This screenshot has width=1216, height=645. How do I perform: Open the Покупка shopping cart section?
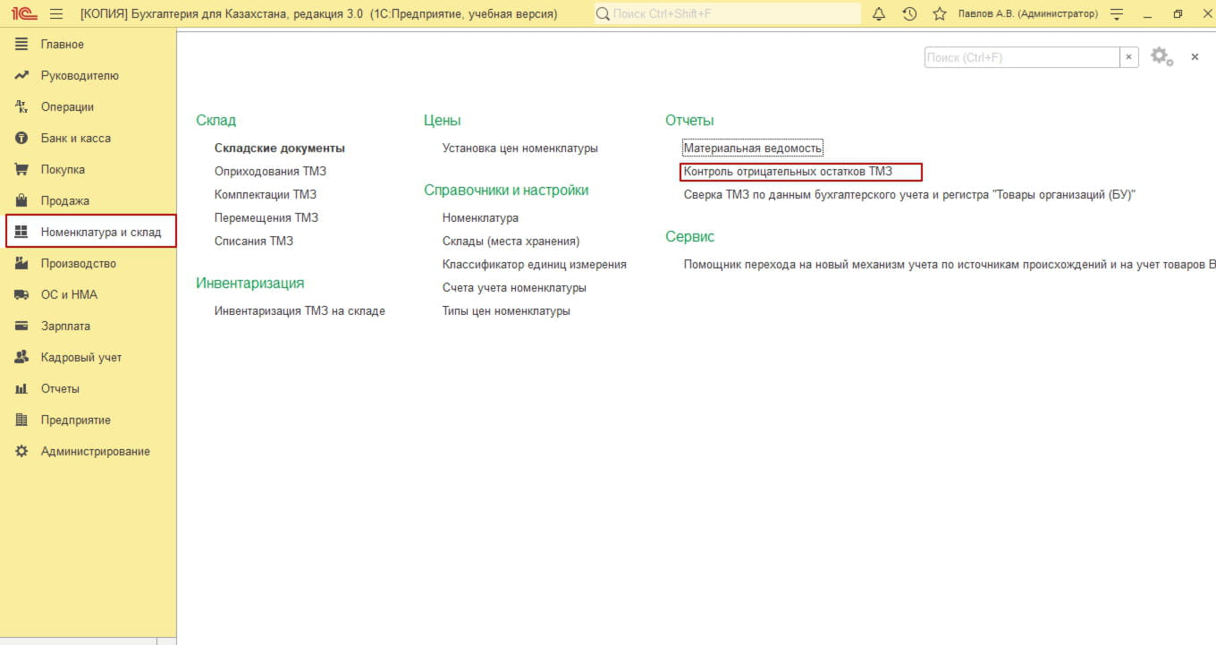(63, 170)
